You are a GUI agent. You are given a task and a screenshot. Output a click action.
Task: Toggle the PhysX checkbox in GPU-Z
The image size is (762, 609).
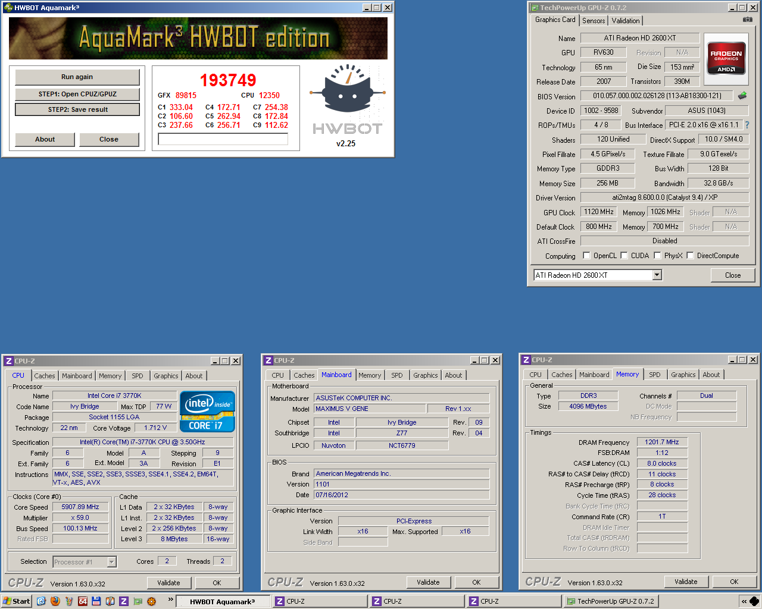pyautogui.click(x=657, y=256)
